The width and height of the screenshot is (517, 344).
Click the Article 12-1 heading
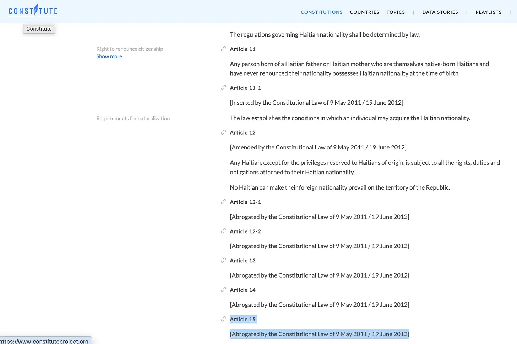(x=245, y=202)
